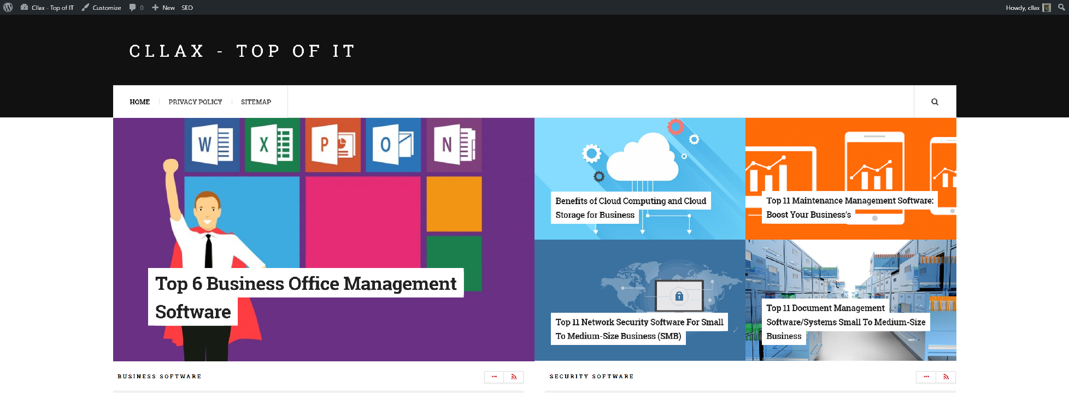
Task: Open Benefits of Cloud Computing article
Action: [630, 201]
